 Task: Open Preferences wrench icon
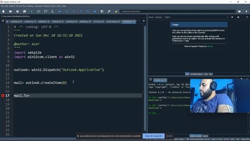tap(109, 11)
